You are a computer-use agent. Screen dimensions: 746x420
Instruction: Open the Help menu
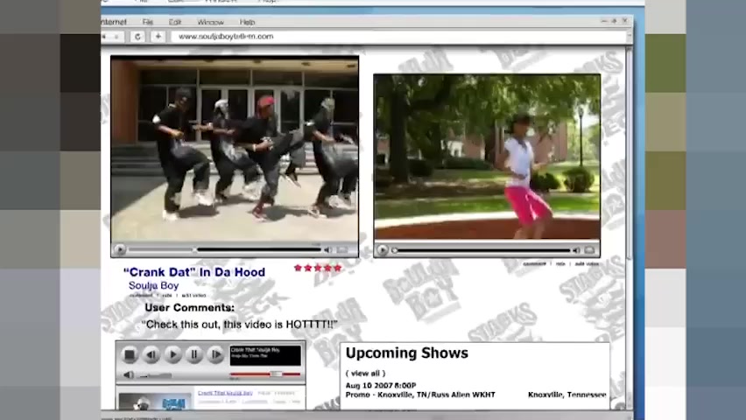pos(247,22)
